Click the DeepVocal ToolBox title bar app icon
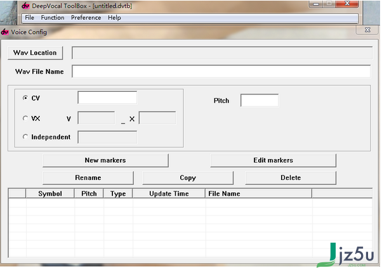Image resolution: width=382 pixels, height=268 pixels. point(25,6)
